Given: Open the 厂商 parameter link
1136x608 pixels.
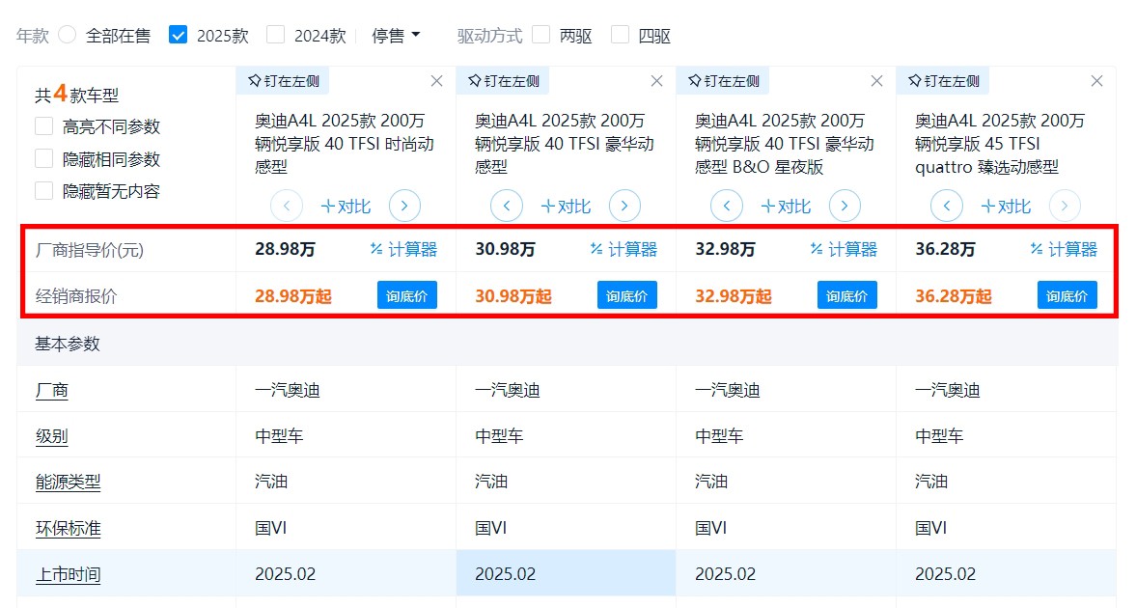Looking at the screenshot, I should point(51,391).
